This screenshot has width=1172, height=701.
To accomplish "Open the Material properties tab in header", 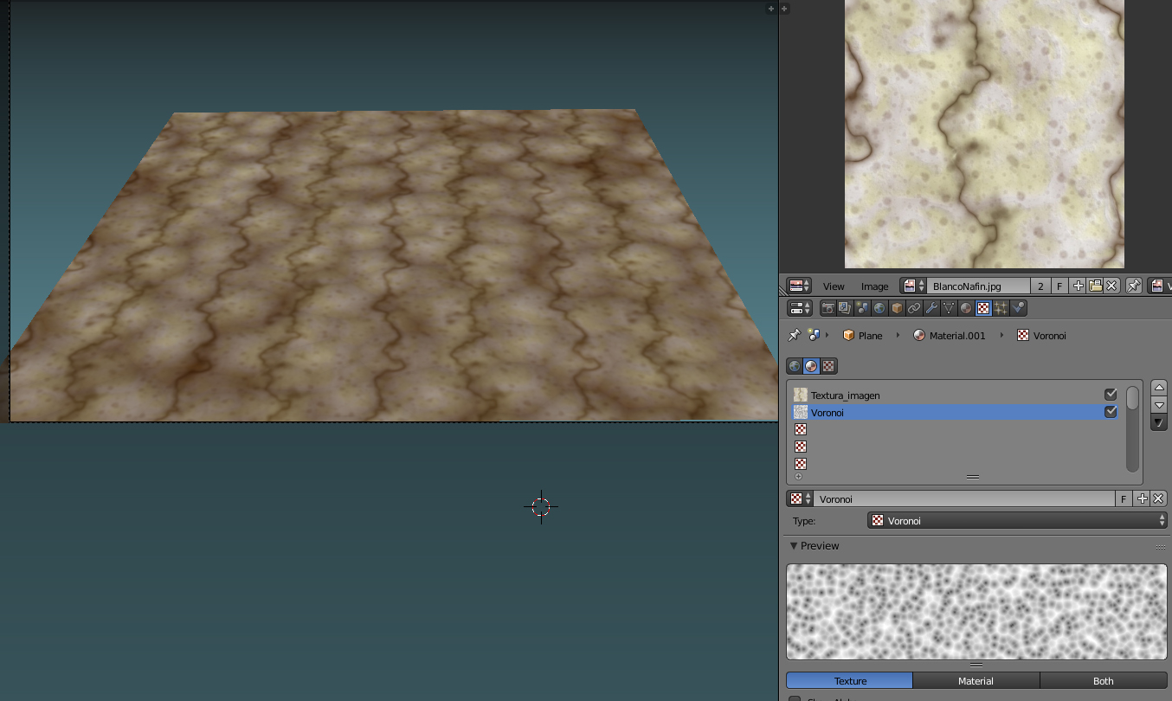I will [x=966, y=308].
